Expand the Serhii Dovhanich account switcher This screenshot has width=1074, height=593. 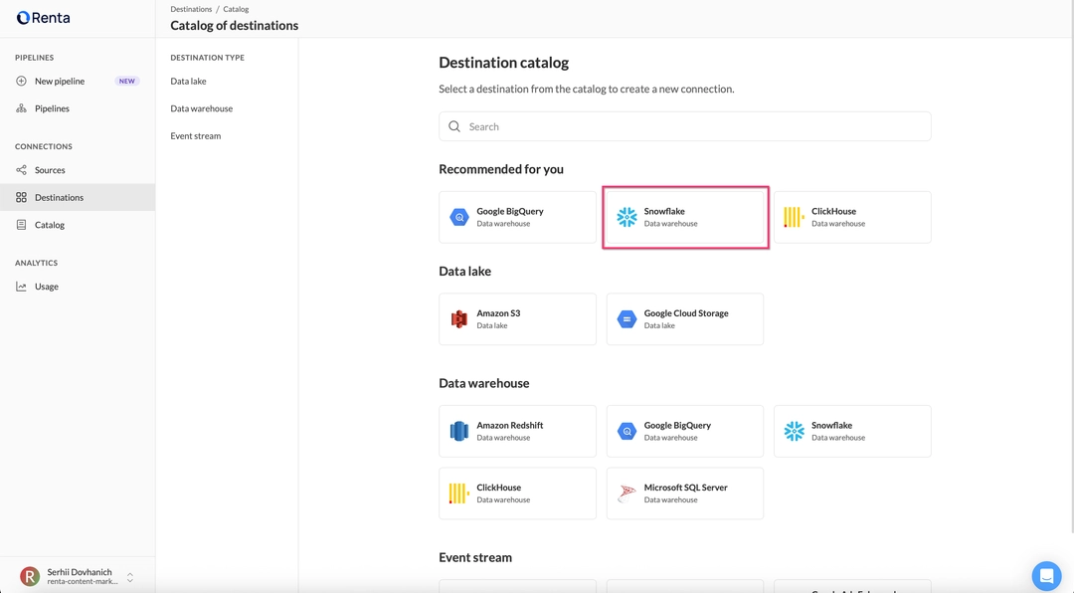[x=129, y=577]
